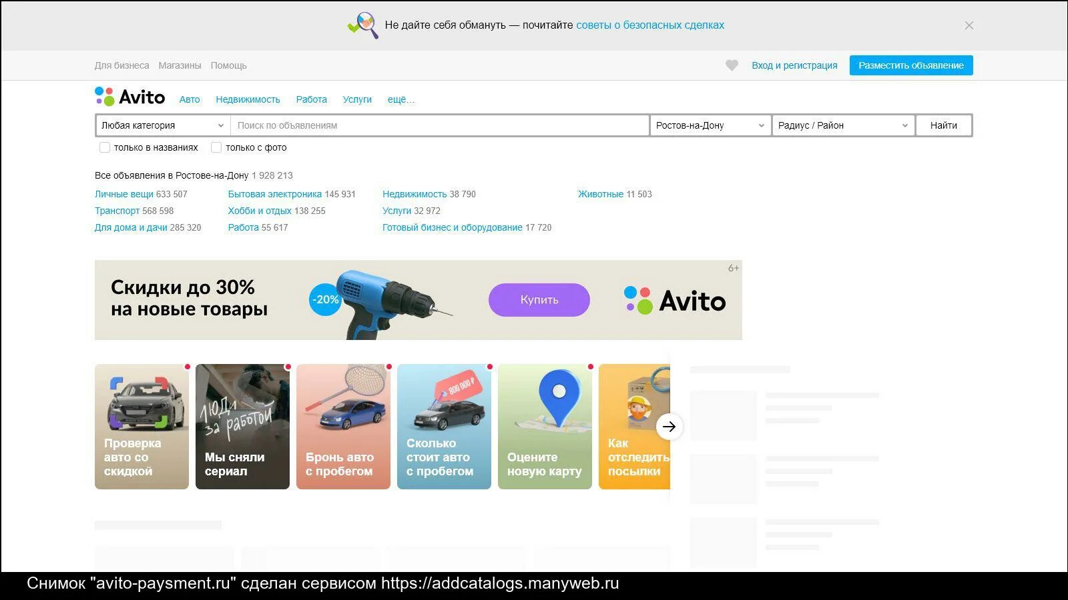Screen dimensions: 1068x600
Task: Open Сколько стоит авто с пробегом story
Action: pyautogui.click(x=444, y=427)
